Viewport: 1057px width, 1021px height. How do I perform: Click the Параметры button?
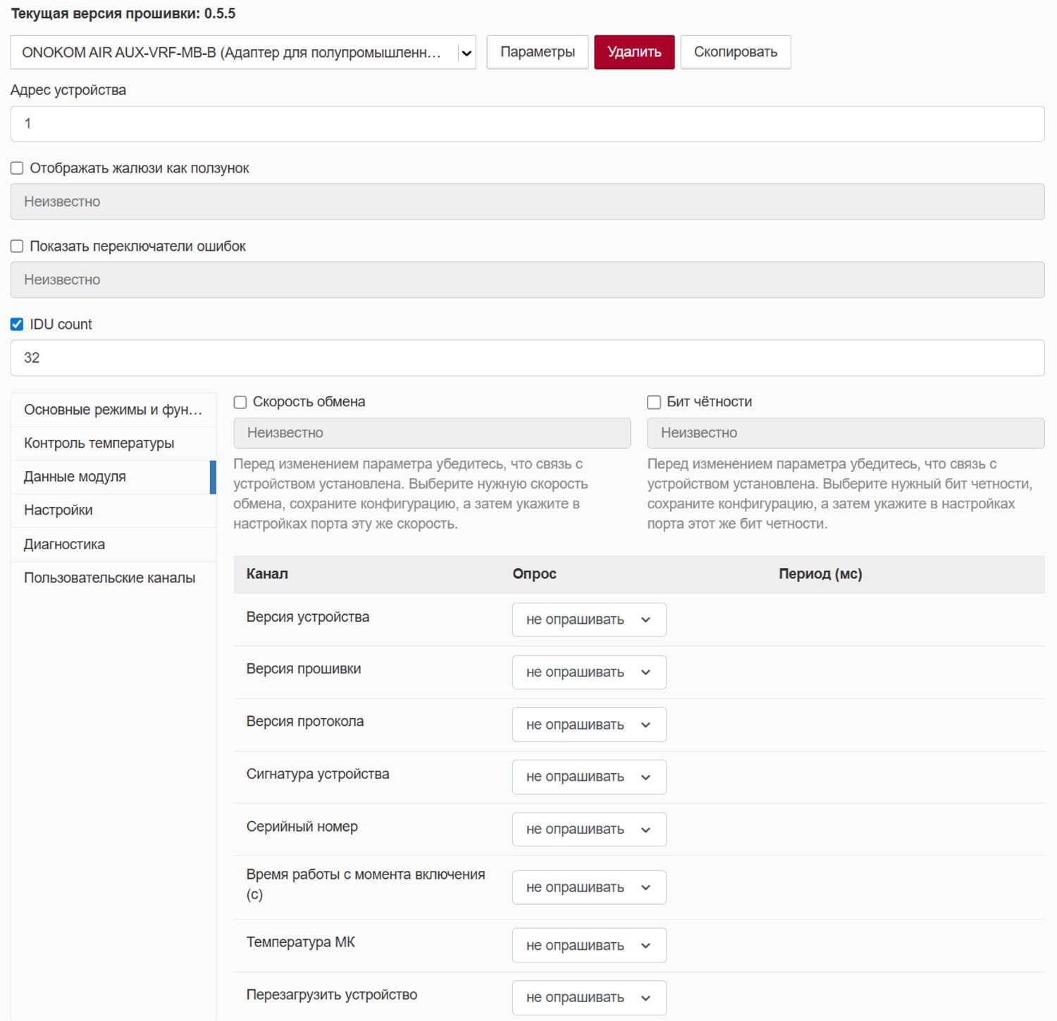[537, 52]
